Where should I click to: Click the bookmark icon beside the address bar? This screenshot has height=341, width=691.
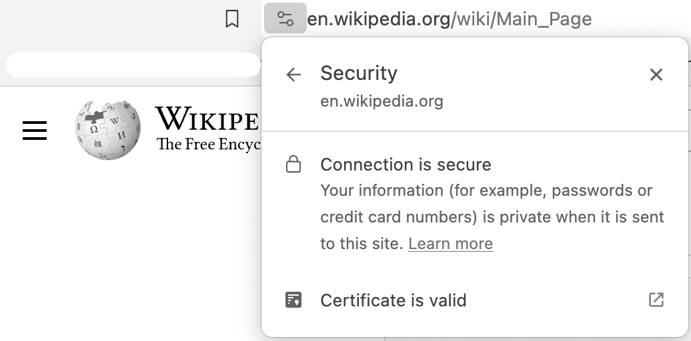pos(232,19)
